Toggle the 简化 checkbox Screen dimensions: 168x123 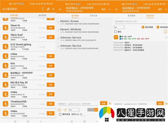click(x=116, y=32)
